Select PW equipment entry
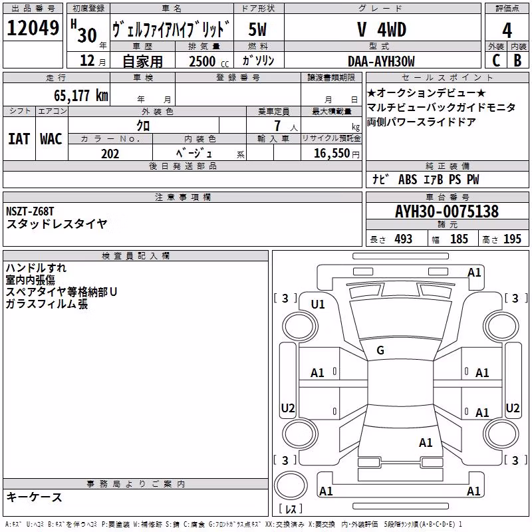 [x=473, y=180]
